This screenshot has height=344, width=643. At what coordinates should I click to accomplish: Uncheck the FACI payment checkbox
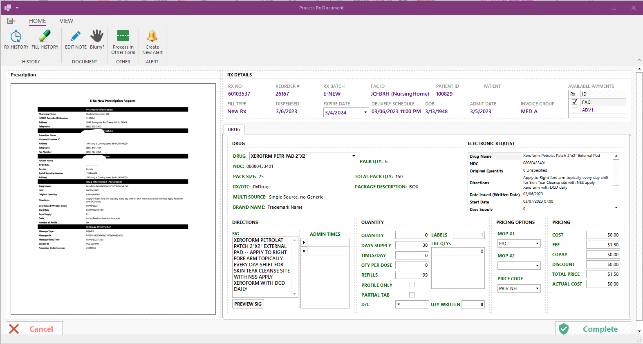tap(574, 102)
